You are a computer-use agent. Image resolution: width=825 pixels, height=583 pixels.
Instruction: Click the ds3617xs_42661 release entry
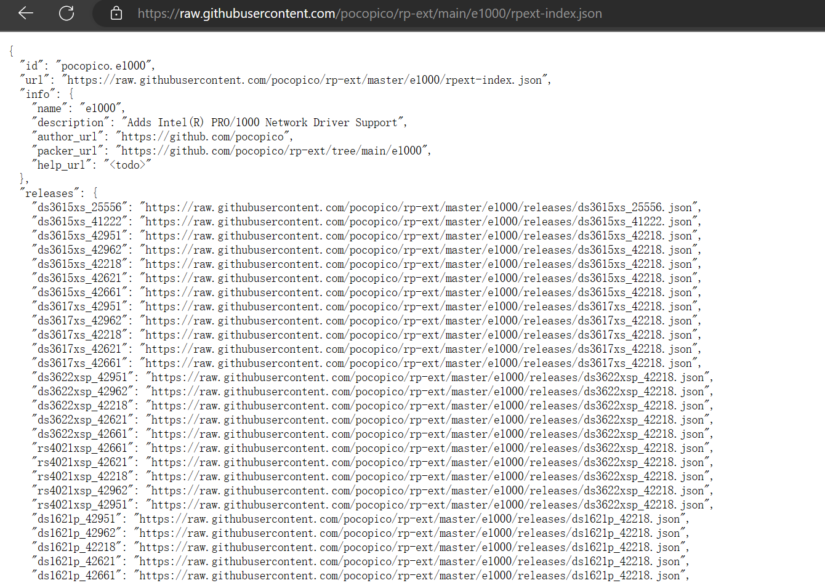point(366,363)
